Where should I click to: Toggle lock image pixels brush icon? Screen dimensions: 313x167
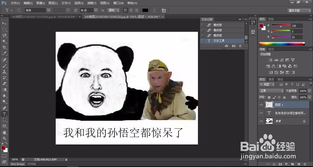(274, 97)
